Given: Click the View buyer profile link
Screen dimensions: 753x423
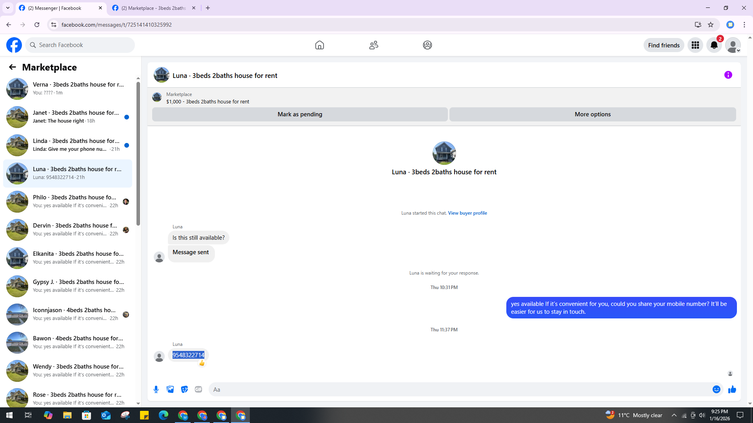Looking at the screenshot, I should tap(467, 213).
